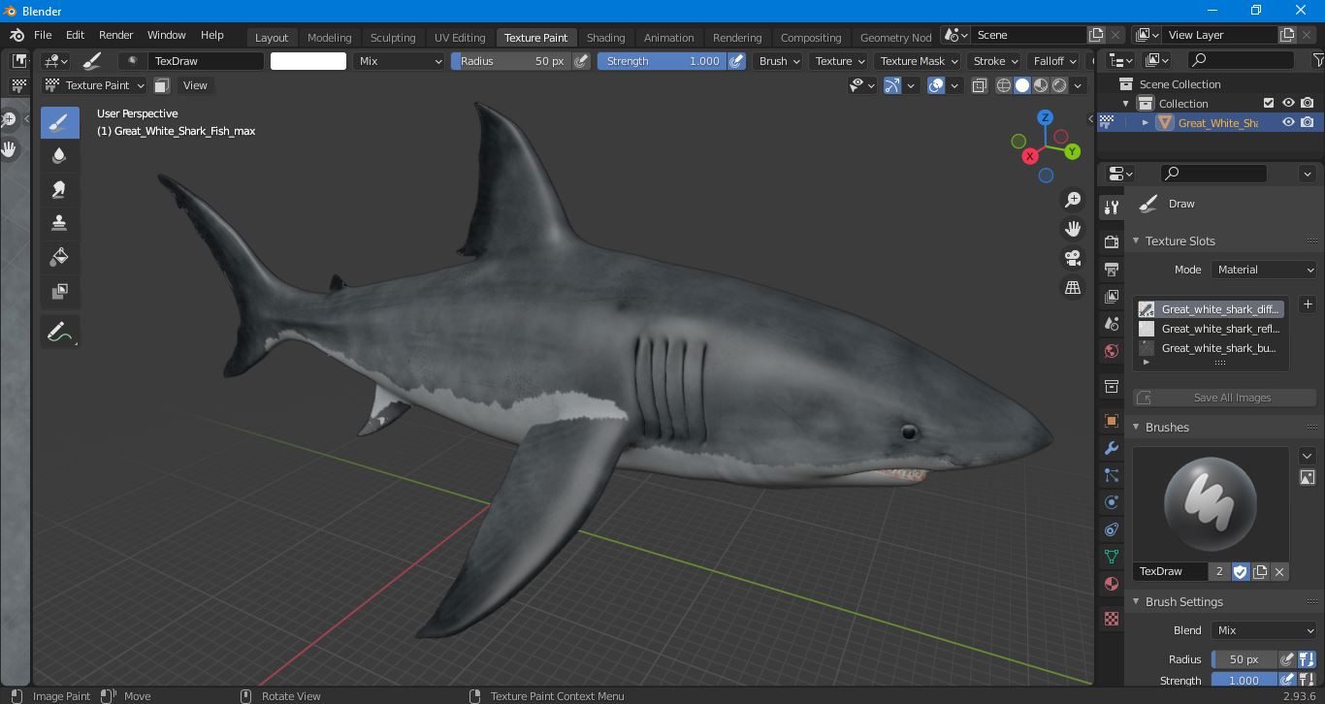Open the Physics properties tab
The width and height of the screenshot is (1325, 704).
[x=1112, y=502]
